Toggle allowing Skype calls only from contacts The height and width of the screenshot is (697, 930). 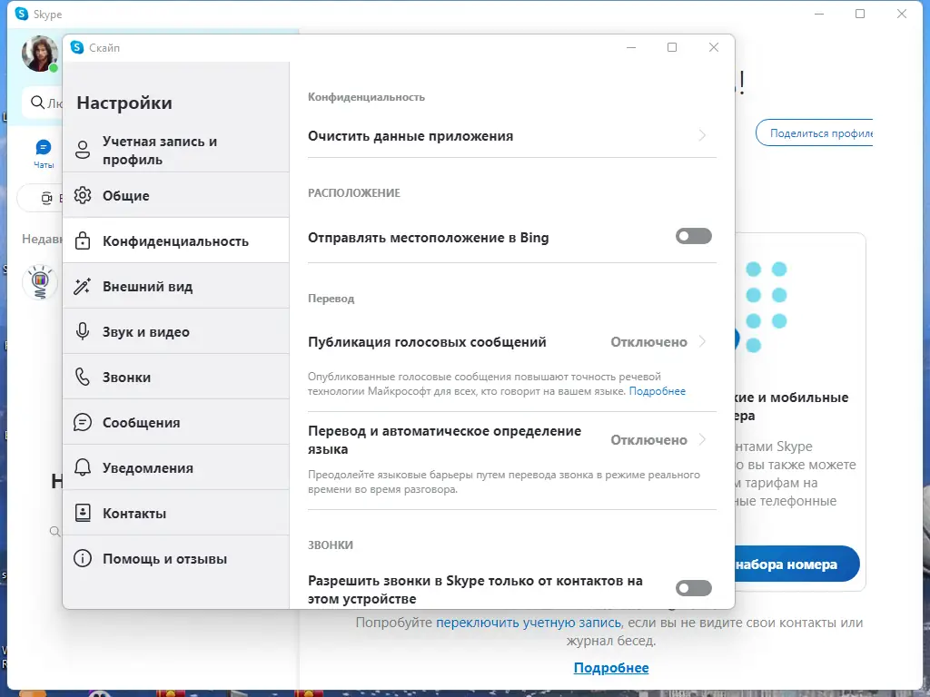pyautogui.click(x=693, y=588)
